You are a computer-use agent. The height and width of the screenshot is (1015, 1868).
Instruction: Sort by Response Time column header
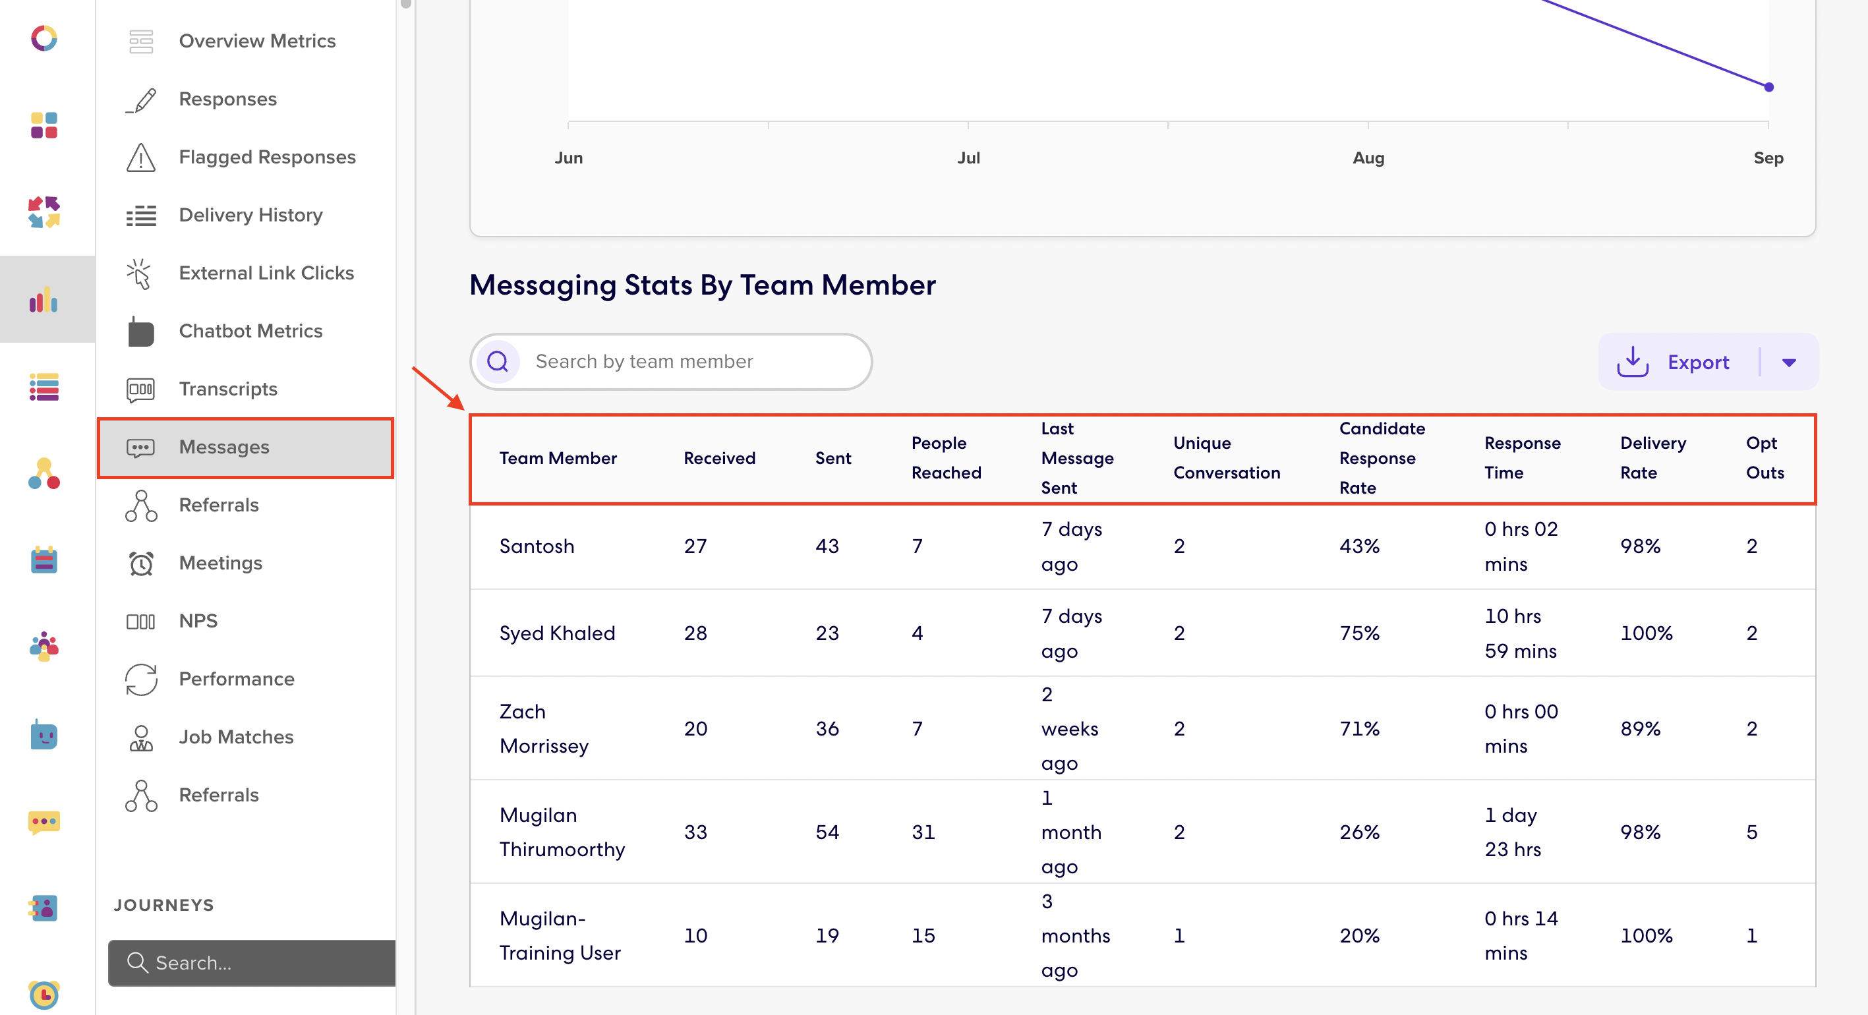[x=1523, y=458]
